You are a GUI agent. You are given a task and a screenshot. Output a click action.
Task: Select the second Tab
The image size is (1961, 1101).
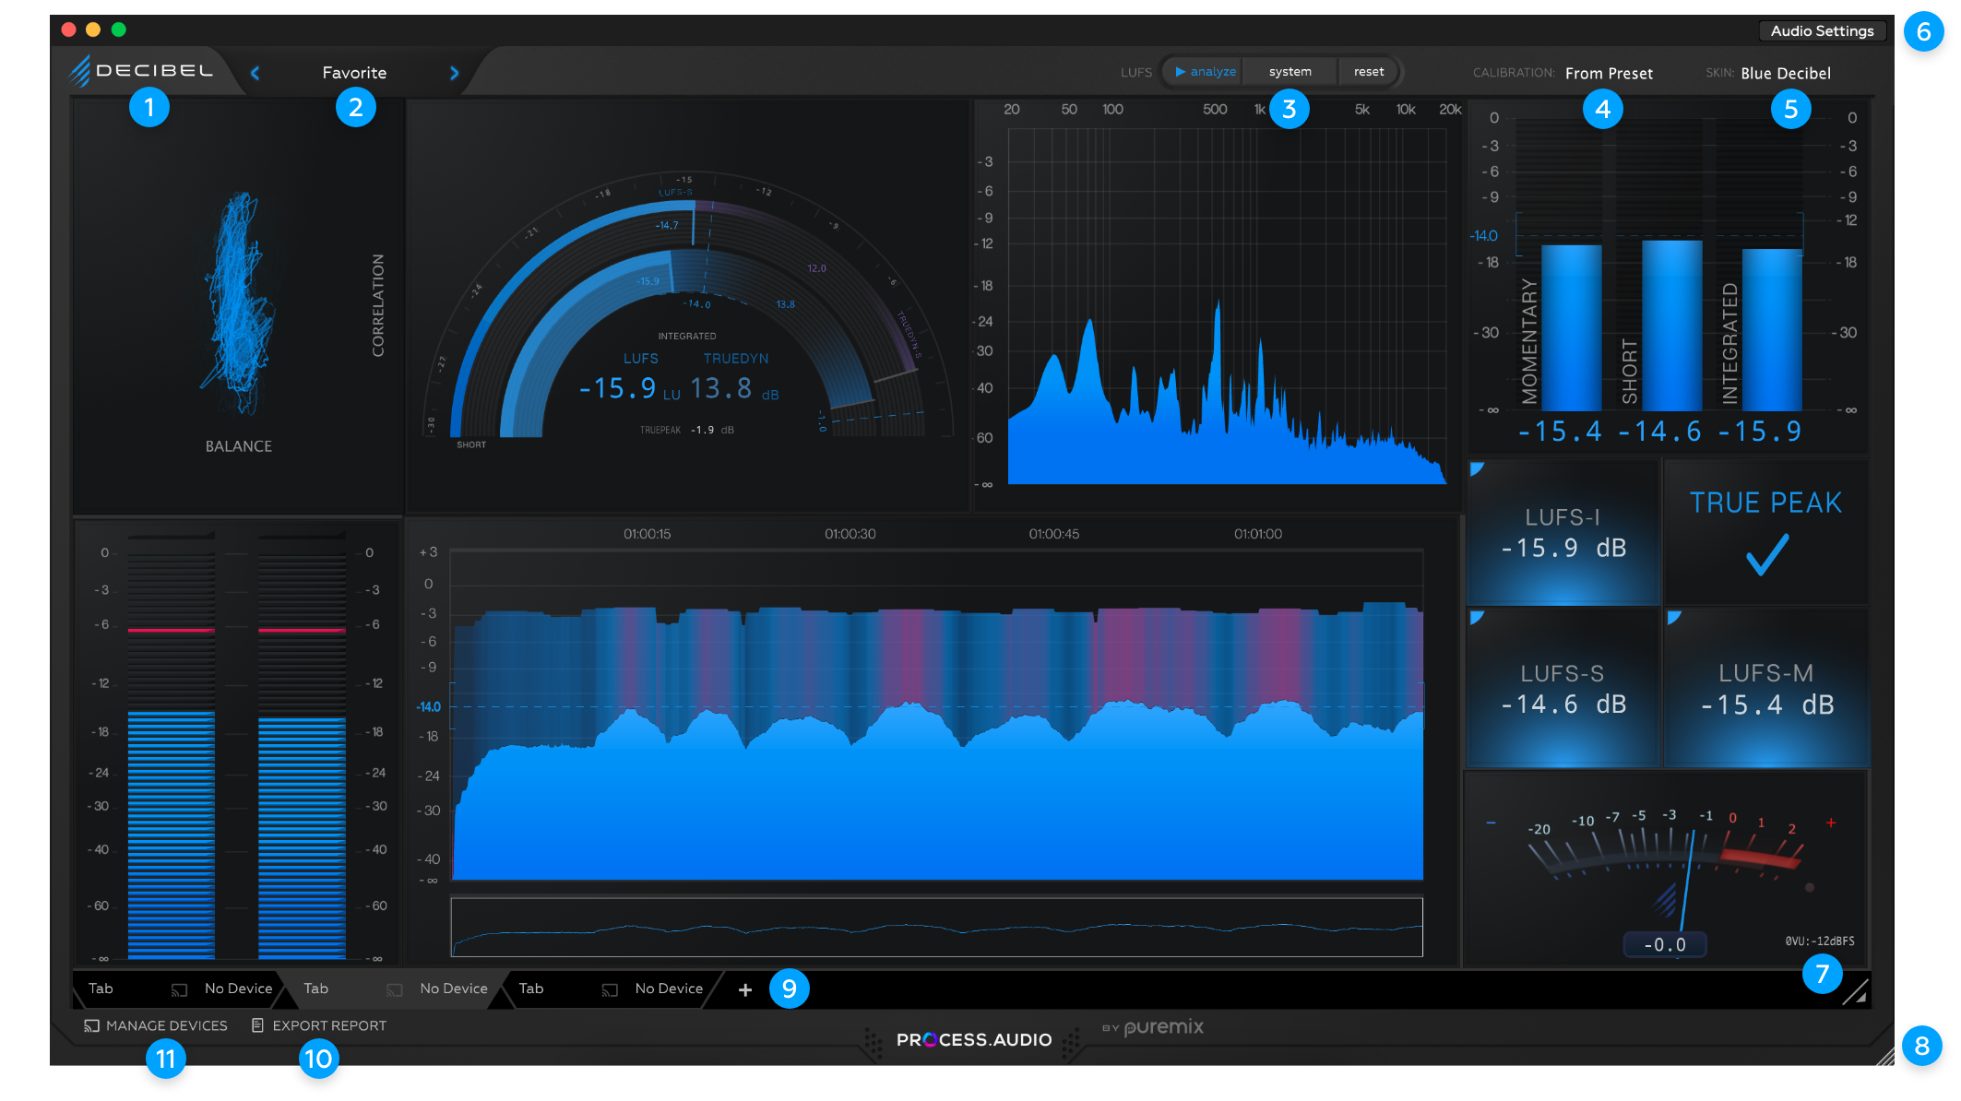(x=316, y=989)
